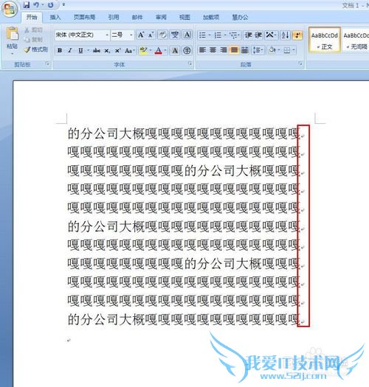Open the round Office button menu
369x387 pixels.
(x=9, y=9)
